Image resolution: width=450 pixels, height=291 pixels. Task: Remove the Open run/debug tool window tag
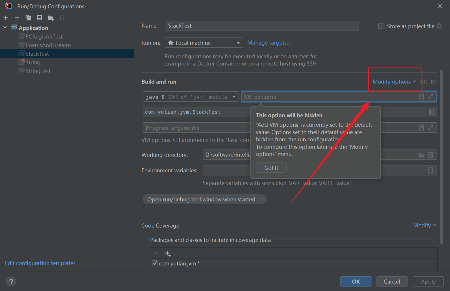pos(261,200)
